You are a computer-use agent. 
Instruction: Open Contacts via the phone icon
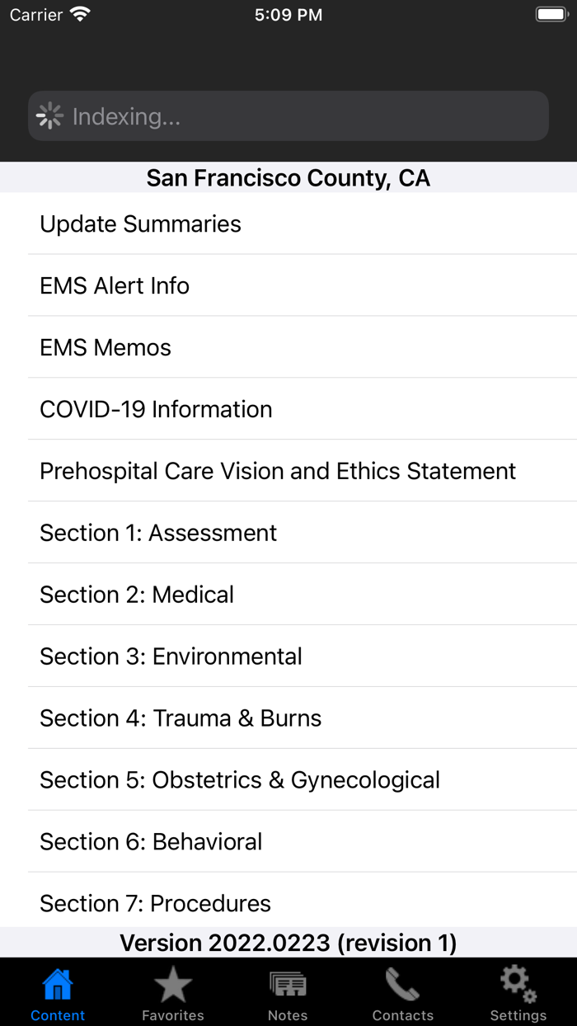402,981
